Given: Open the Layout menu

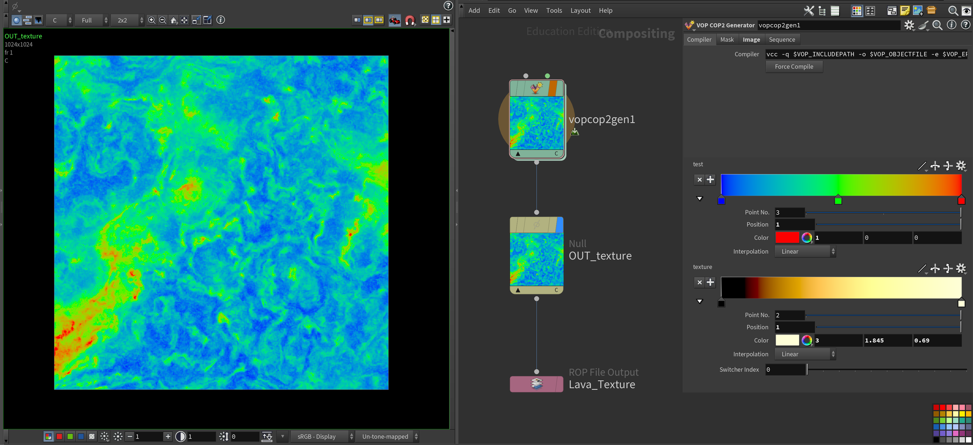Looking at the screenshot, I should [580, 11].
